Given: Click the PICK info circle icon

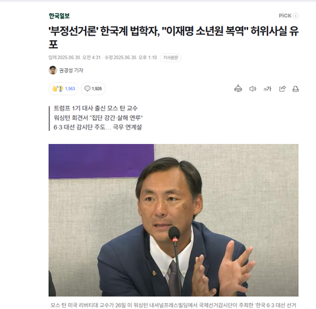Looking at the screenshot, I should (x=296, y=16).
